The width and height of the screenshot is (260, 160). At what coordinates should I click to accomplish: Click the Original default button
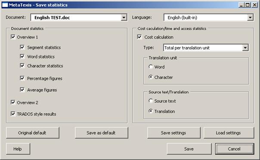pos(33,132)
